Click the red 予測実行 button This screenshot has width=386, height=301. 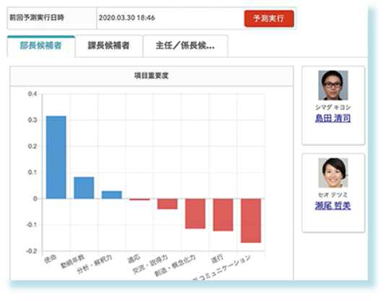(x=269, y=19)
